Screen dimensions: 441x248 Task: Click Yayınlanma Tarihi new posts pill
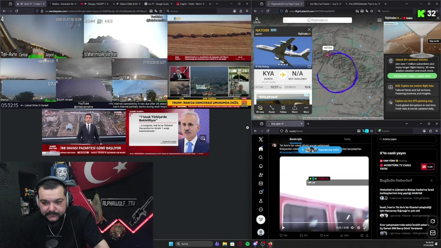[320, 150]
